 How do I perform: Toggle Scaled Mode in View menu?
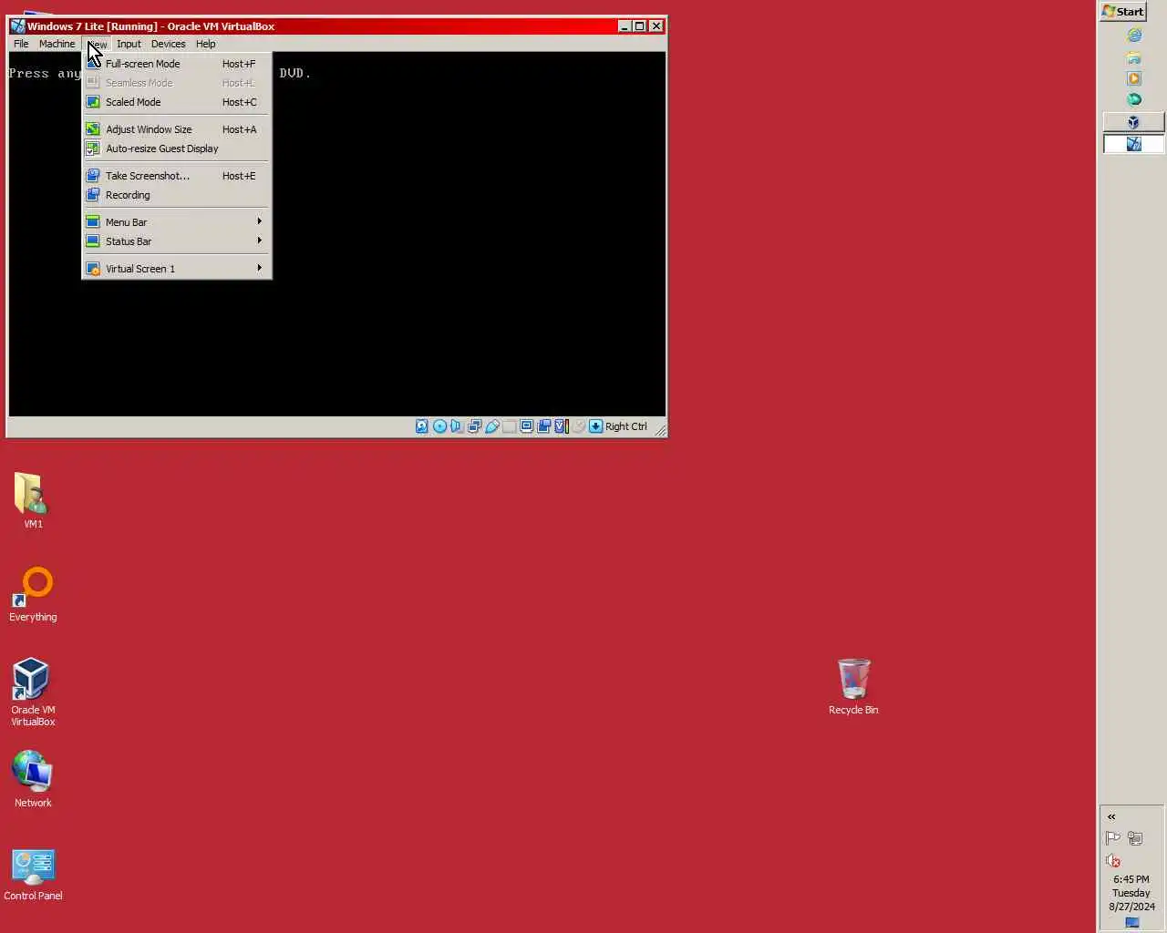pos(177,102)
